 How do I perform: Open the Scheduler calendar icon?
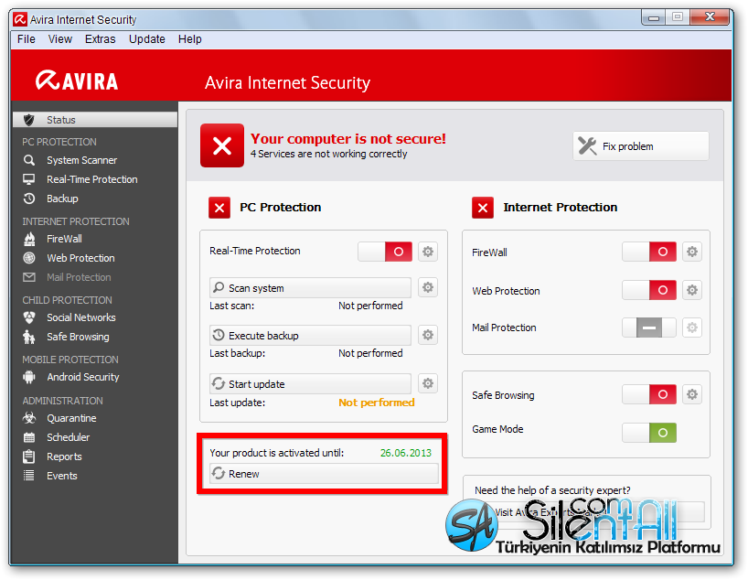click(29, 437)
